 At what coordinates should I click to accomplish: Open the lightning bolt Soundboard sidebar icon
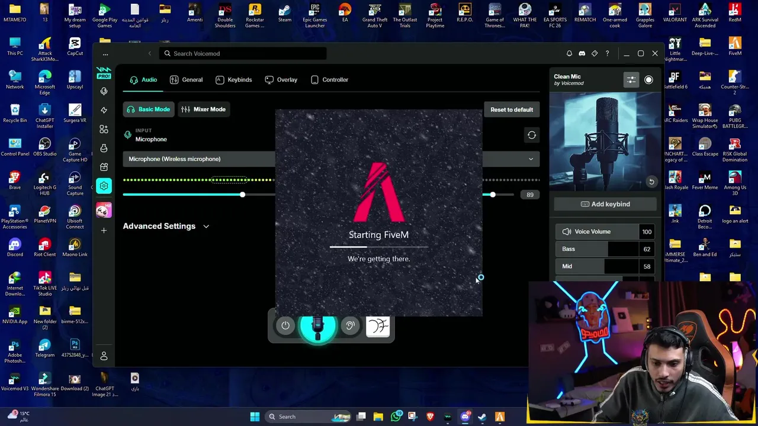point(104,110)
